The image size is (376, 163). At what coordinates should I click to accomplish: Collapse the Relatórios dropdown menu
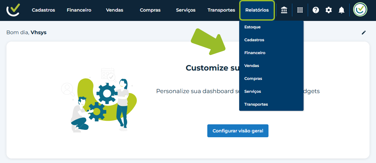click(x=257, y=10)
